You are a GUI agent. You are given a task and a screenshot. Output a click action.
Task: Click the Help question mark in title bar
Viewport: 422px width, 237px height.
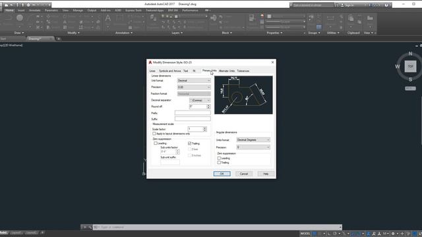point(386,5)
